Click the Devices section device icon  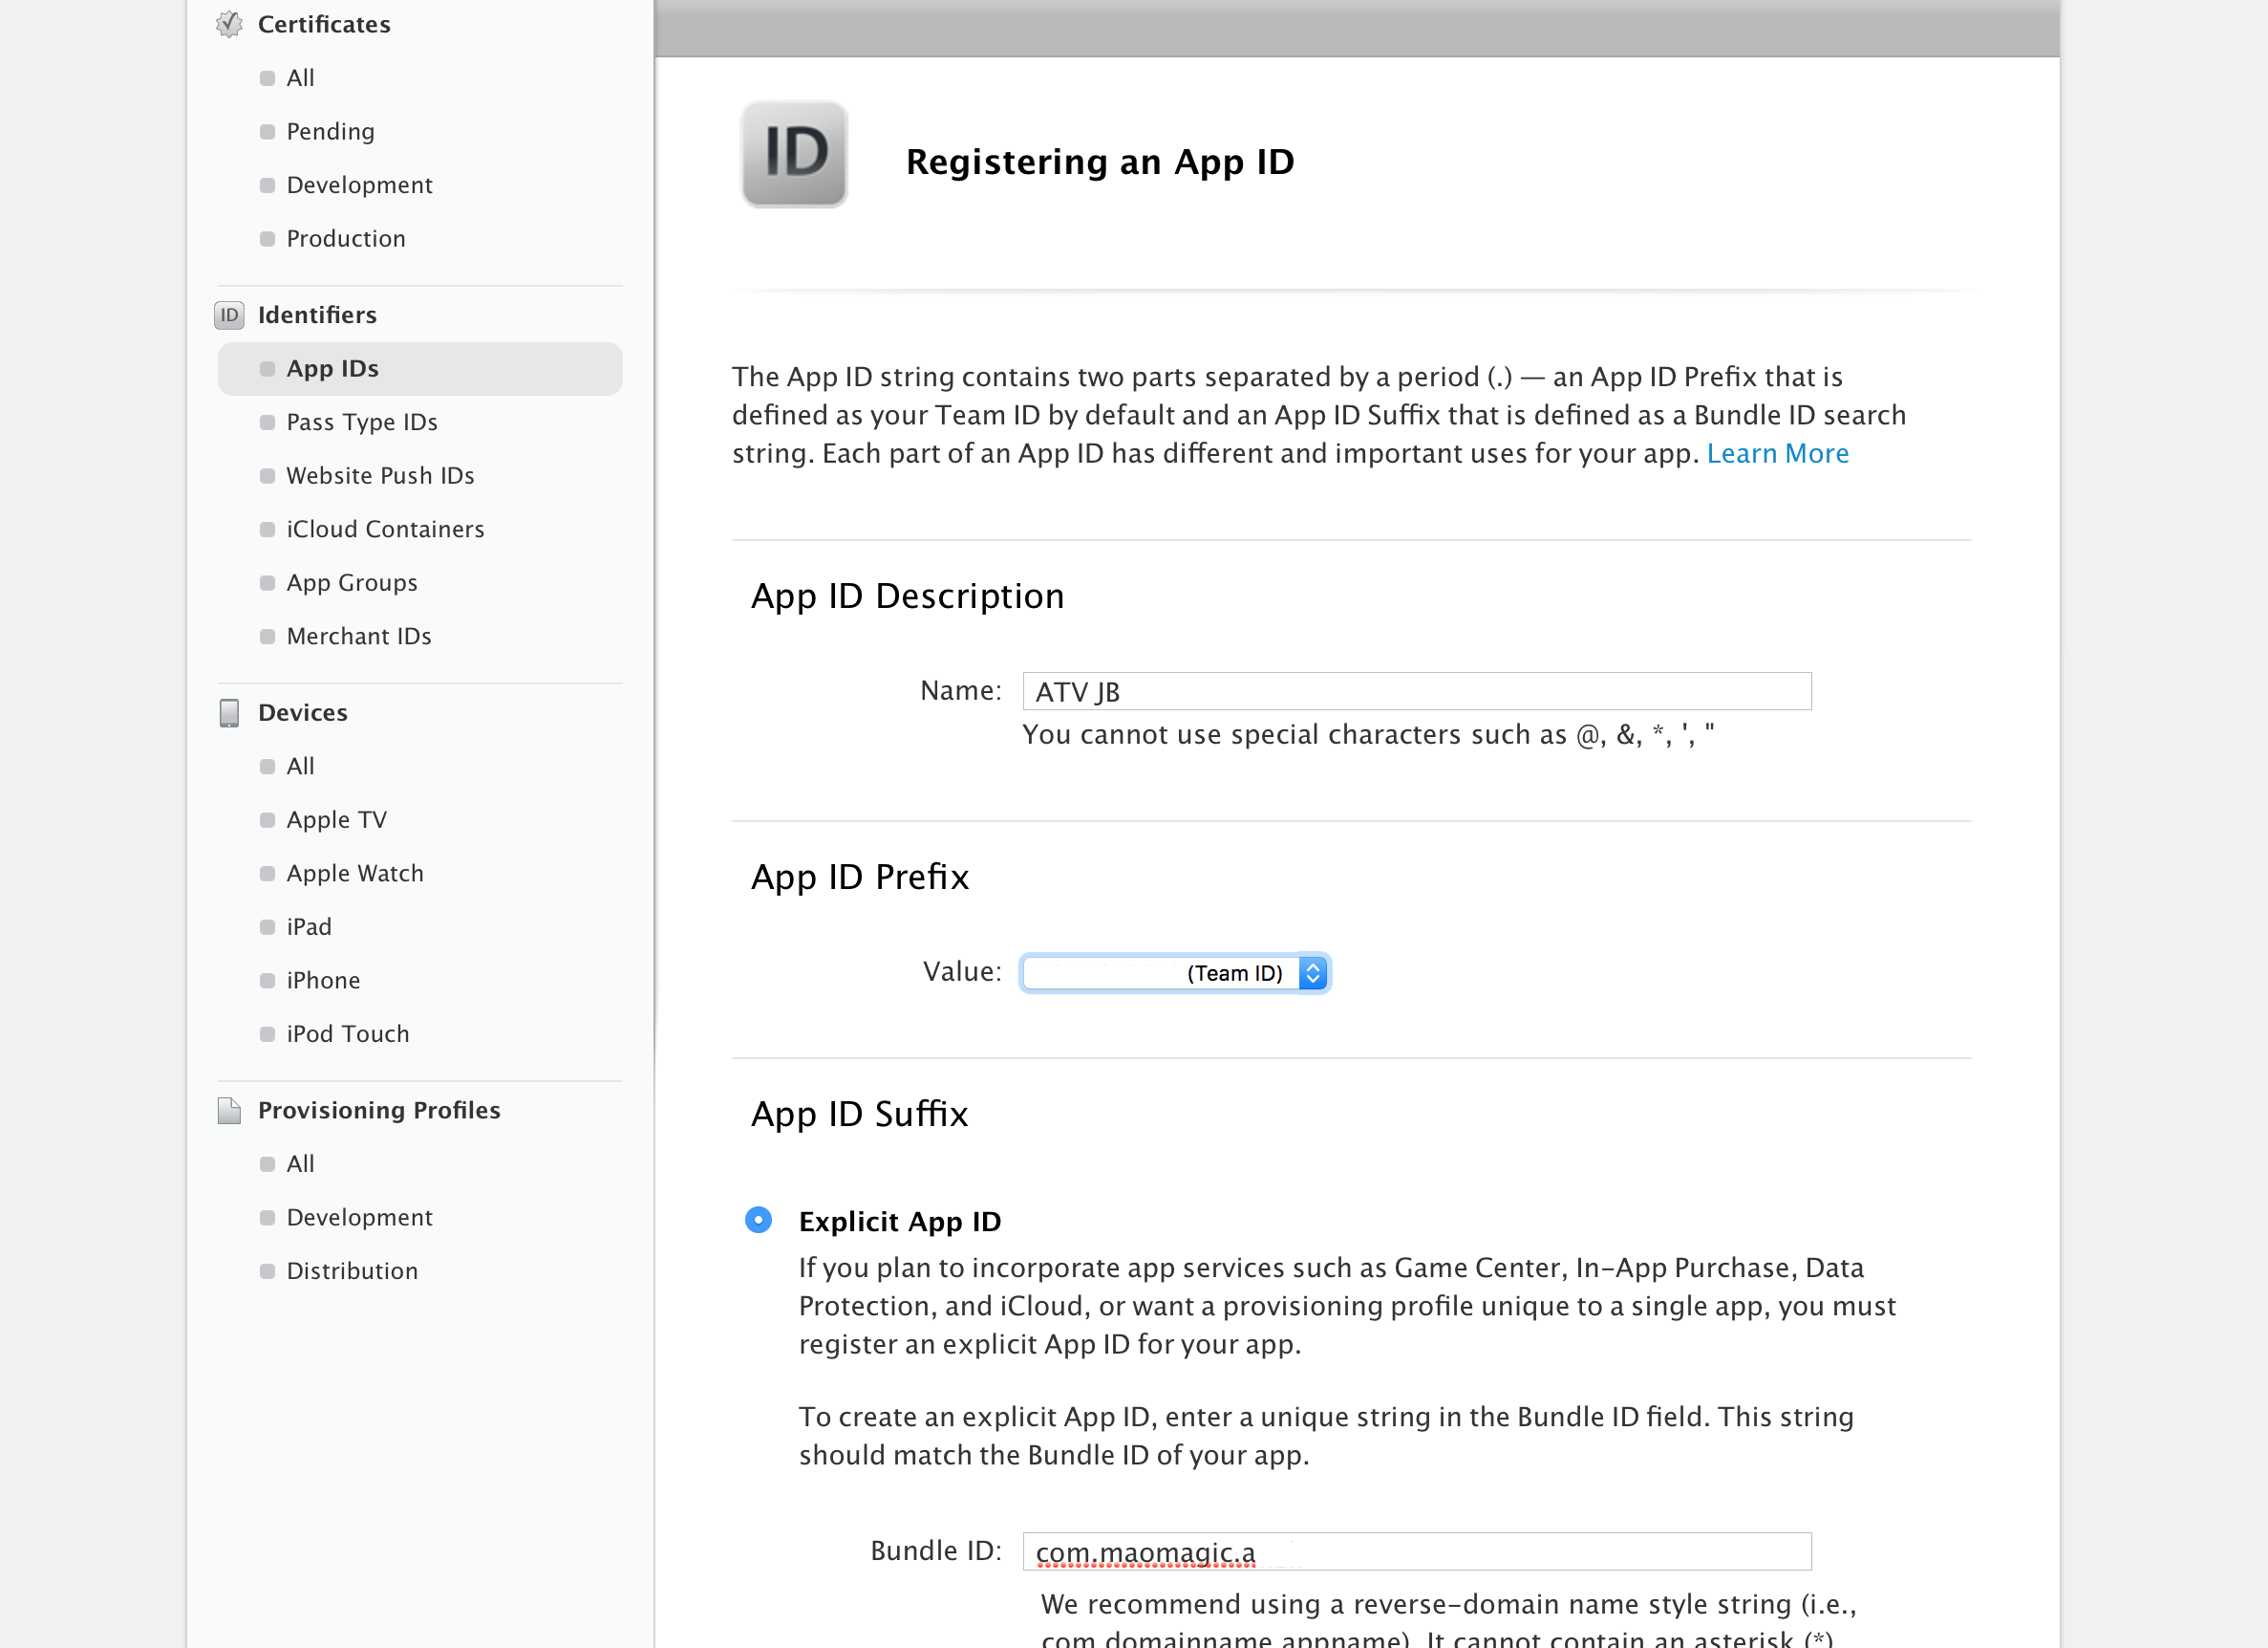pyautogui.click(x=229, y=712)
